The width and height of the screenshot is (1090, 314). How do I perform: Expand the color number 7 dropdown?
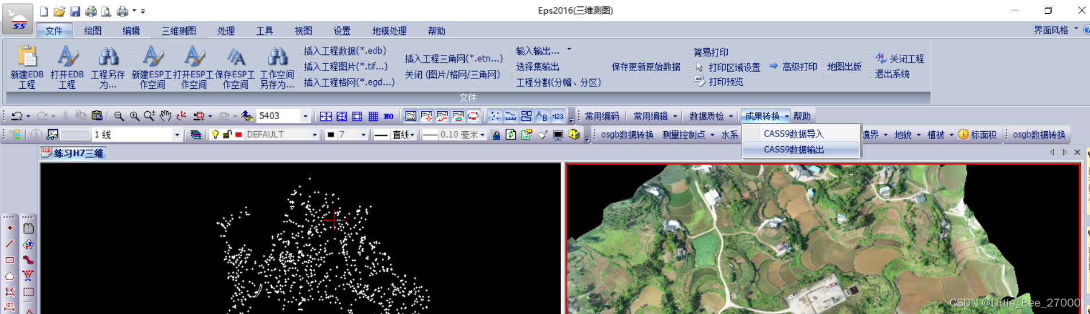(363, 135)
